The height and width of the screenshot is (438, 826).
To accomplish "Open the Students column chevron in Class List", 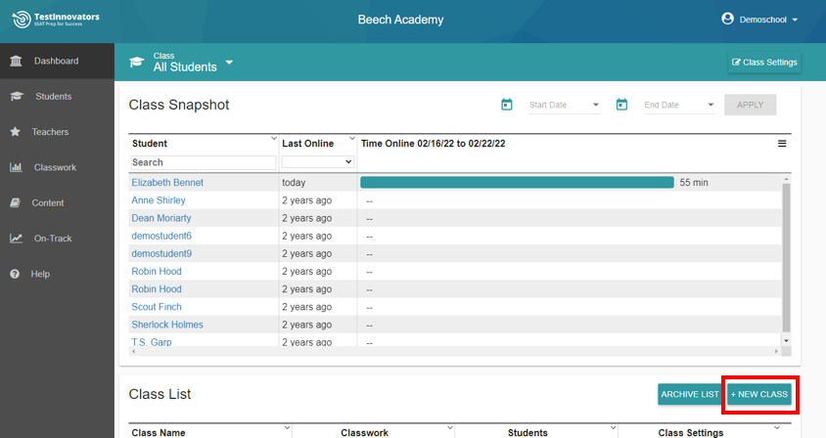I will coord(614,427).
